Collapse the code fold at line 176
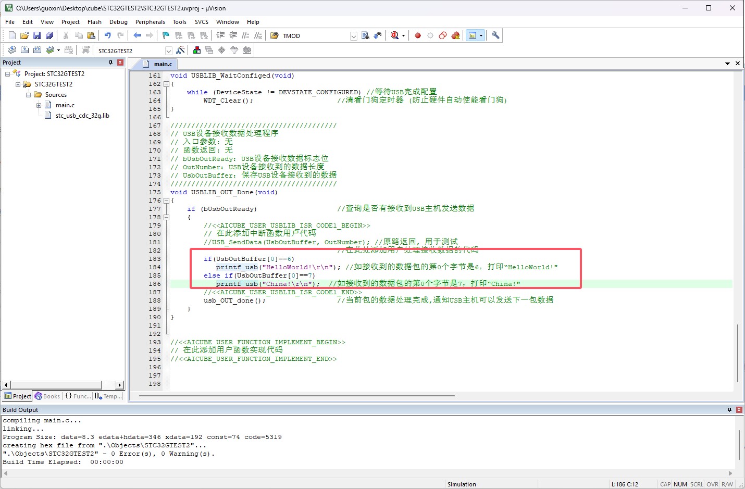The width and height of the screenshot is (745, 489). coord(166,200)
